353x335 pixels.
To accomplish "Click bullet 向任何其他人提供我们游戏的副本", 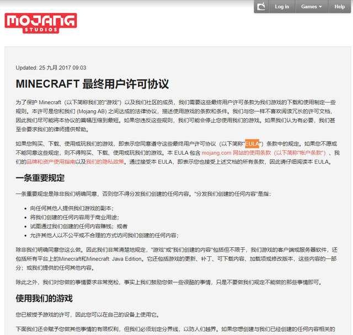I will coord(72,208).
